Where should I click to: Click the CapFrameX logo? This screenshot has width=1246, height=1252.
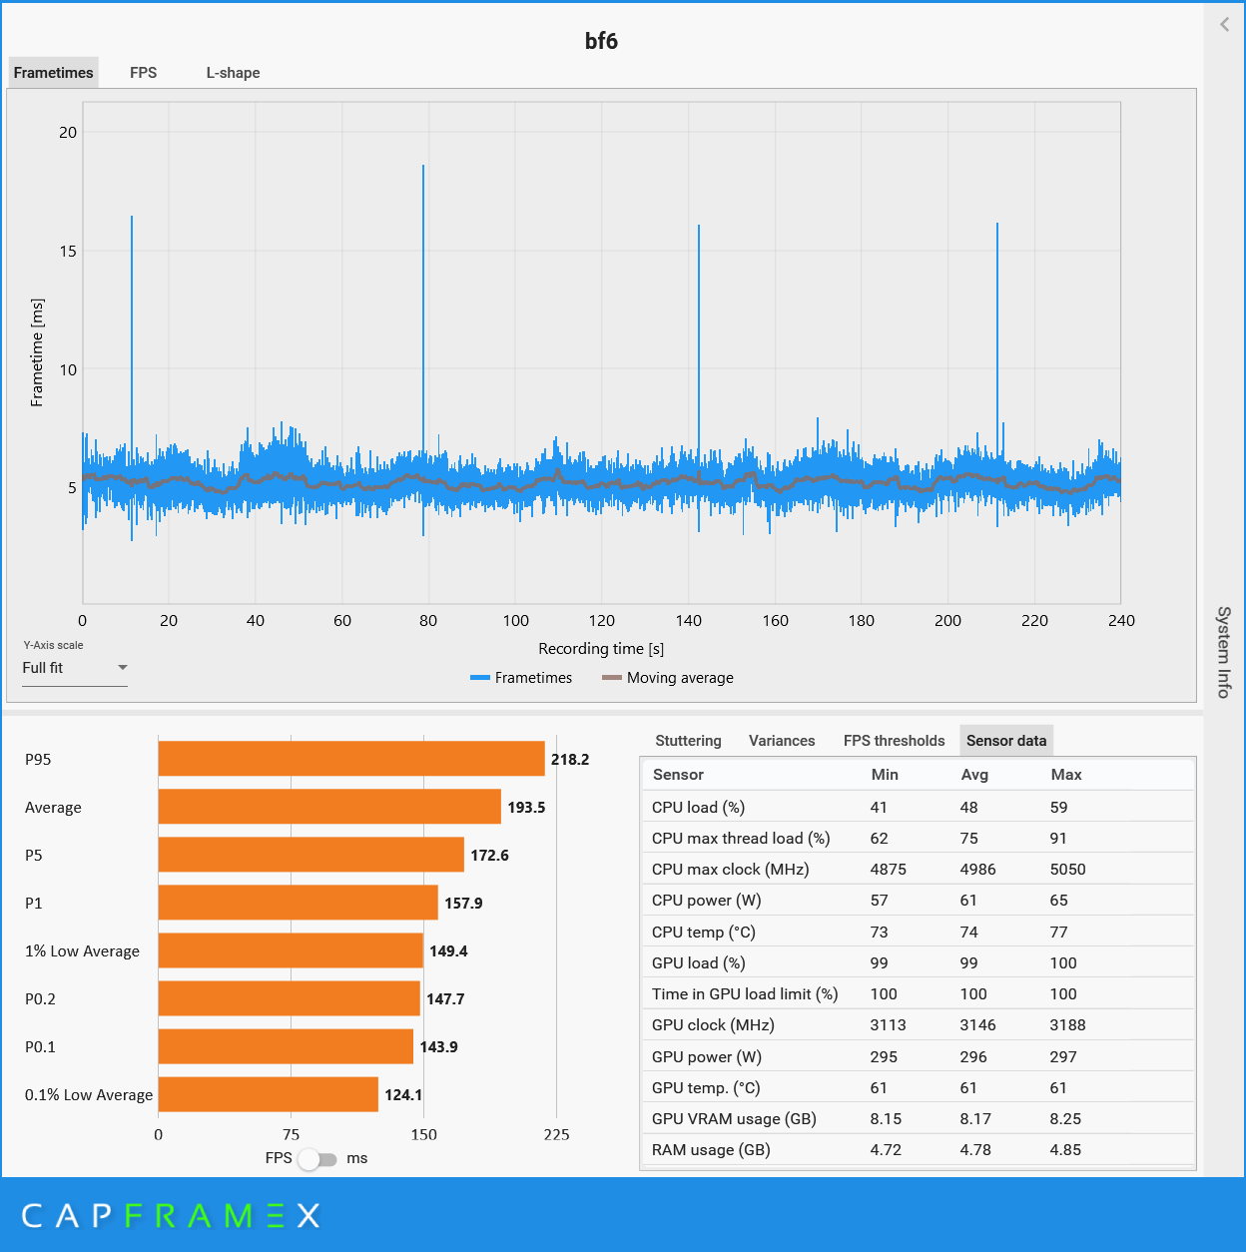click(171, 1215)
